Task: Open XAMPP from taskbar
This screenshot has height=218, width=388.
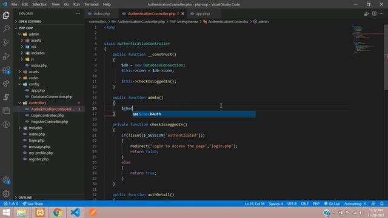Action: click(x=40, y=213)
